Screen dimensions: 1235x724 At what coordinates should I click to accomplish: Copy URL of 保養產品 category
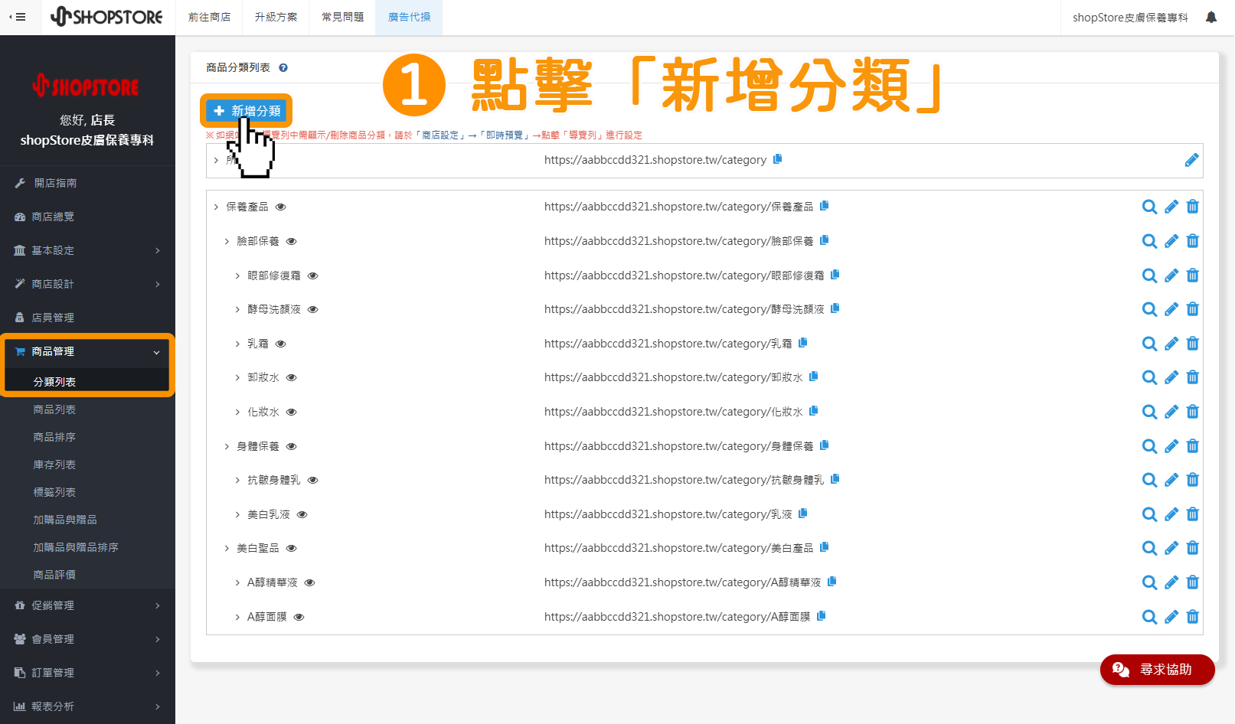[825, 206]
